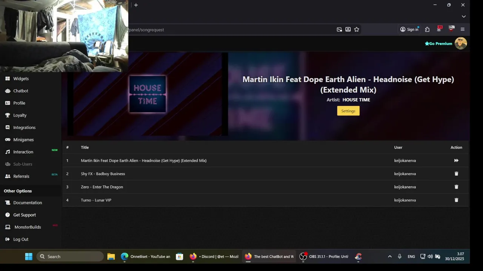Image resolution: width=483 pixels, height=271 pixels.
Task: Open the Minigames section
Action: click(x=23, y=140)
